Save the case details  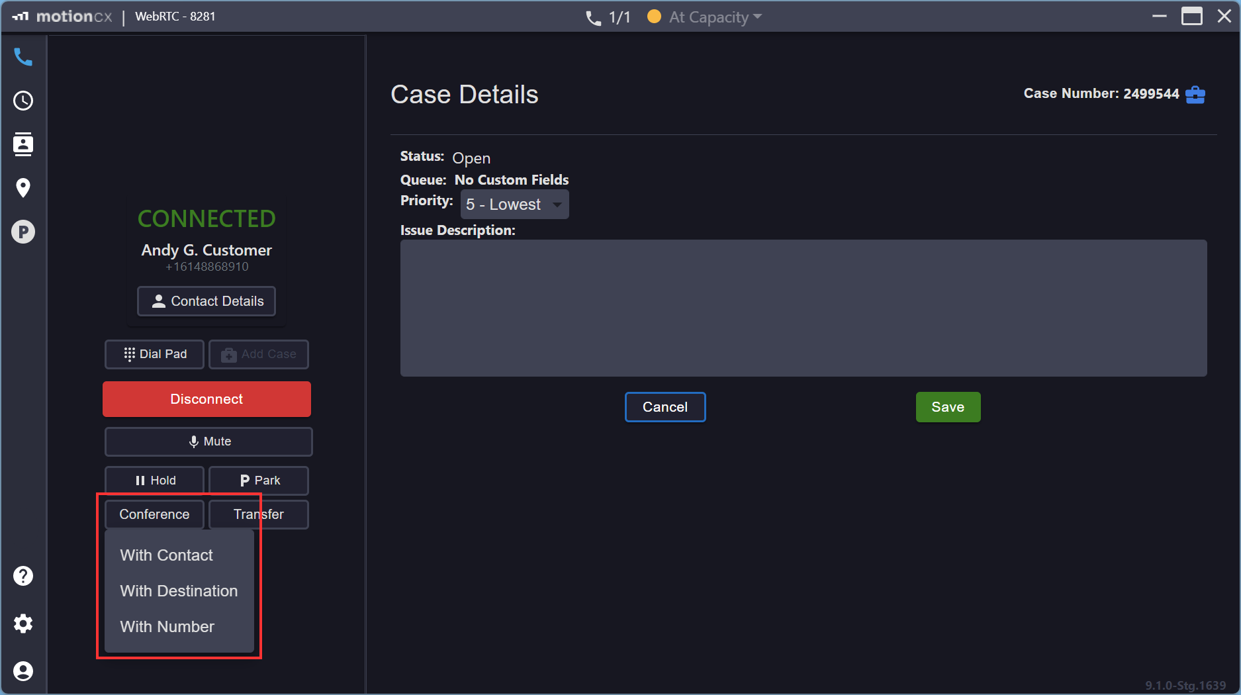click(x=948, y=407)
